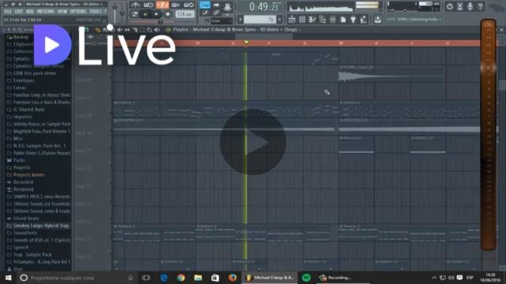Toggle wait for input button
This screenshot has height=284, width=506.
tap(149, 5)
